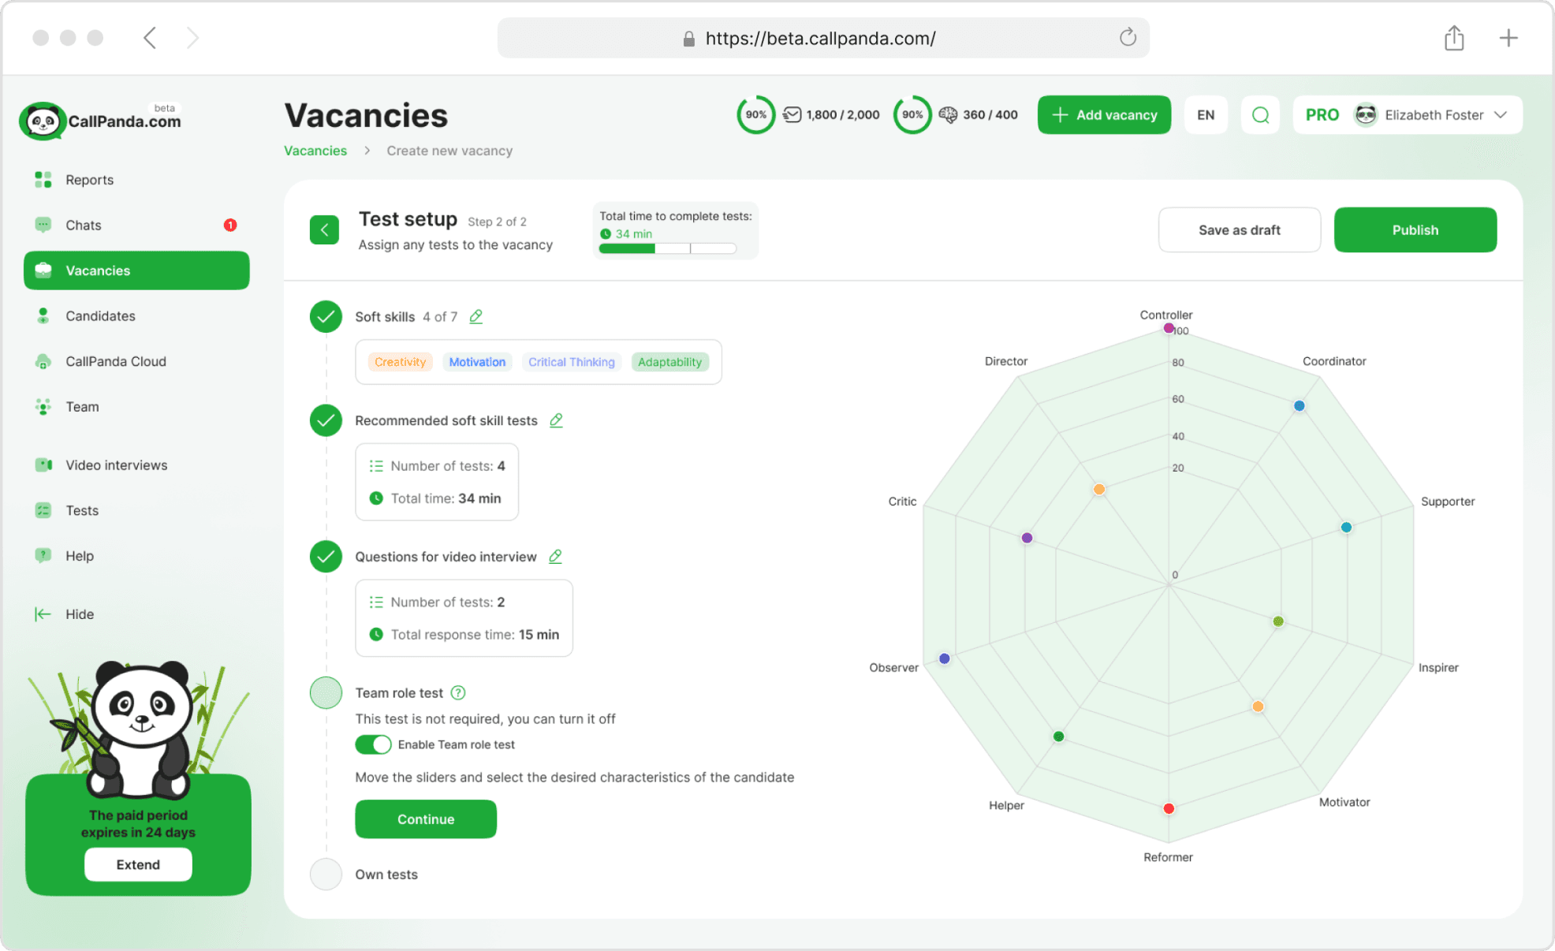Click the Vacancies breadcrumb link
The width and height of the screenshot is (1555, 951).
tap(315, 151)
